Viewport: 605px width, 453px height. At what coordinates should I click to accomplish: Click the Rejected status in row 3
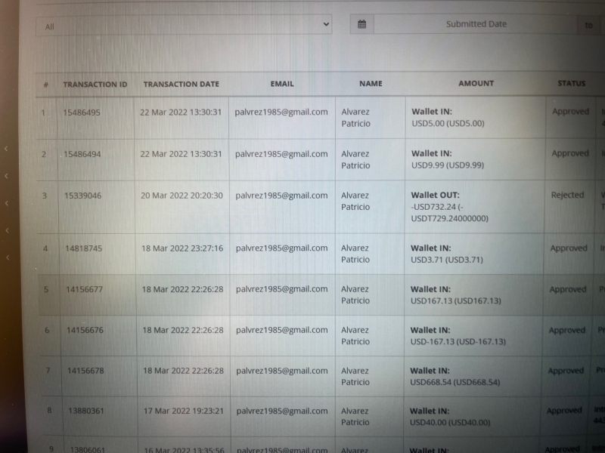point(568,195)
